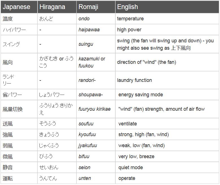Select the 'laundry function' cell

(x=135, y=80)
